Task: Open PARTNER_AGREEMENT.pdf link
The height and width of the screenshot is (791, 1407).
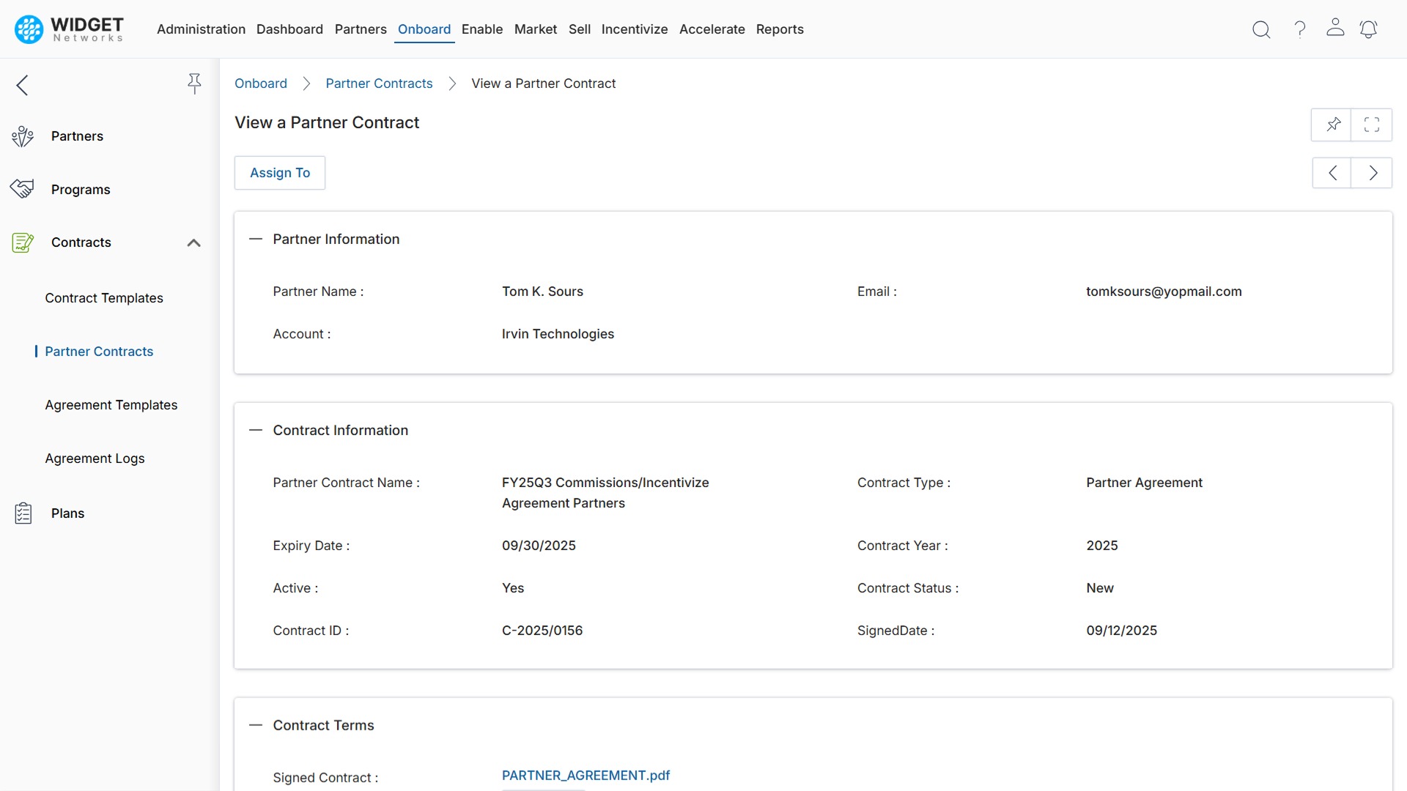Action: (586, 776)
